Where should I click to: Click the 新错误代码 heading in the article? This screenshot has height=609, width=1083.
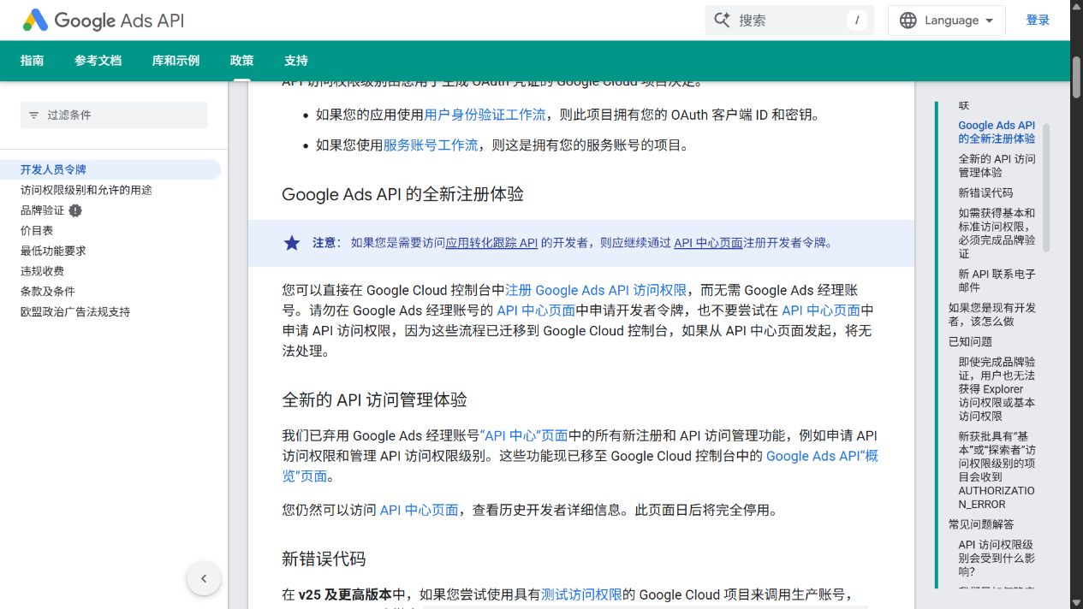coord(324,559)
